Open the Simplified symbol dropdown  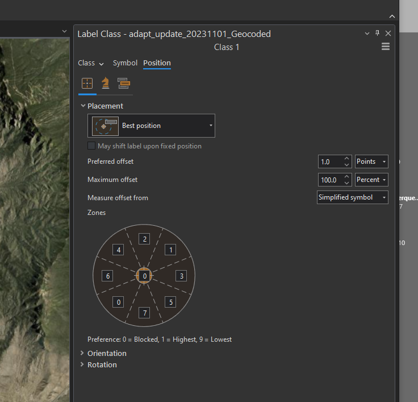[x=352, y=197]
